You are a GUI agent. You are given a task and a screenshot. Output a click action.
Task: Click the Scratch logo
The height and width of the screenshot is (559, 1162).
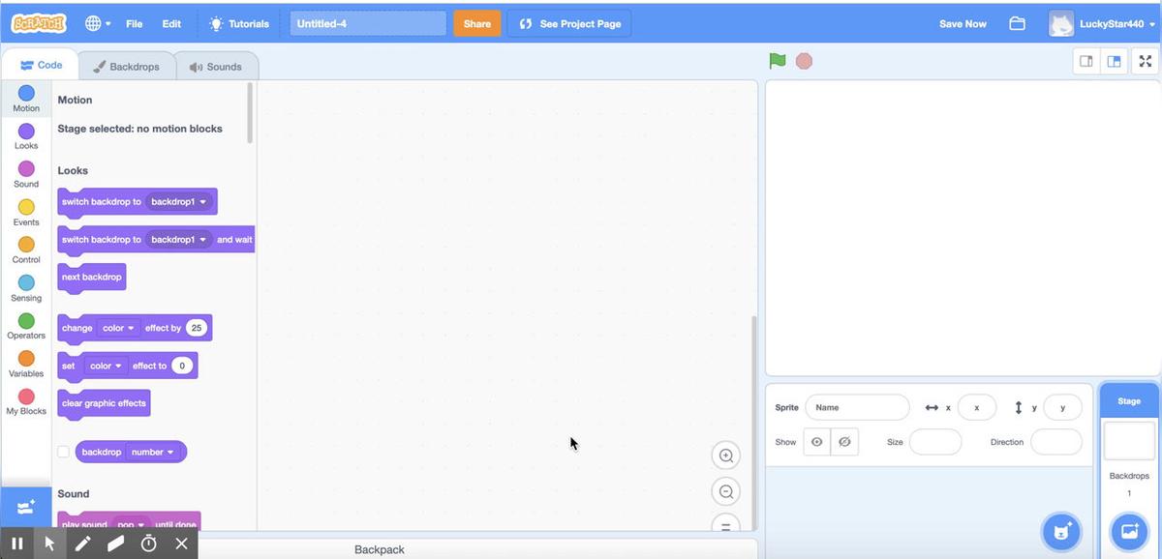39,23
